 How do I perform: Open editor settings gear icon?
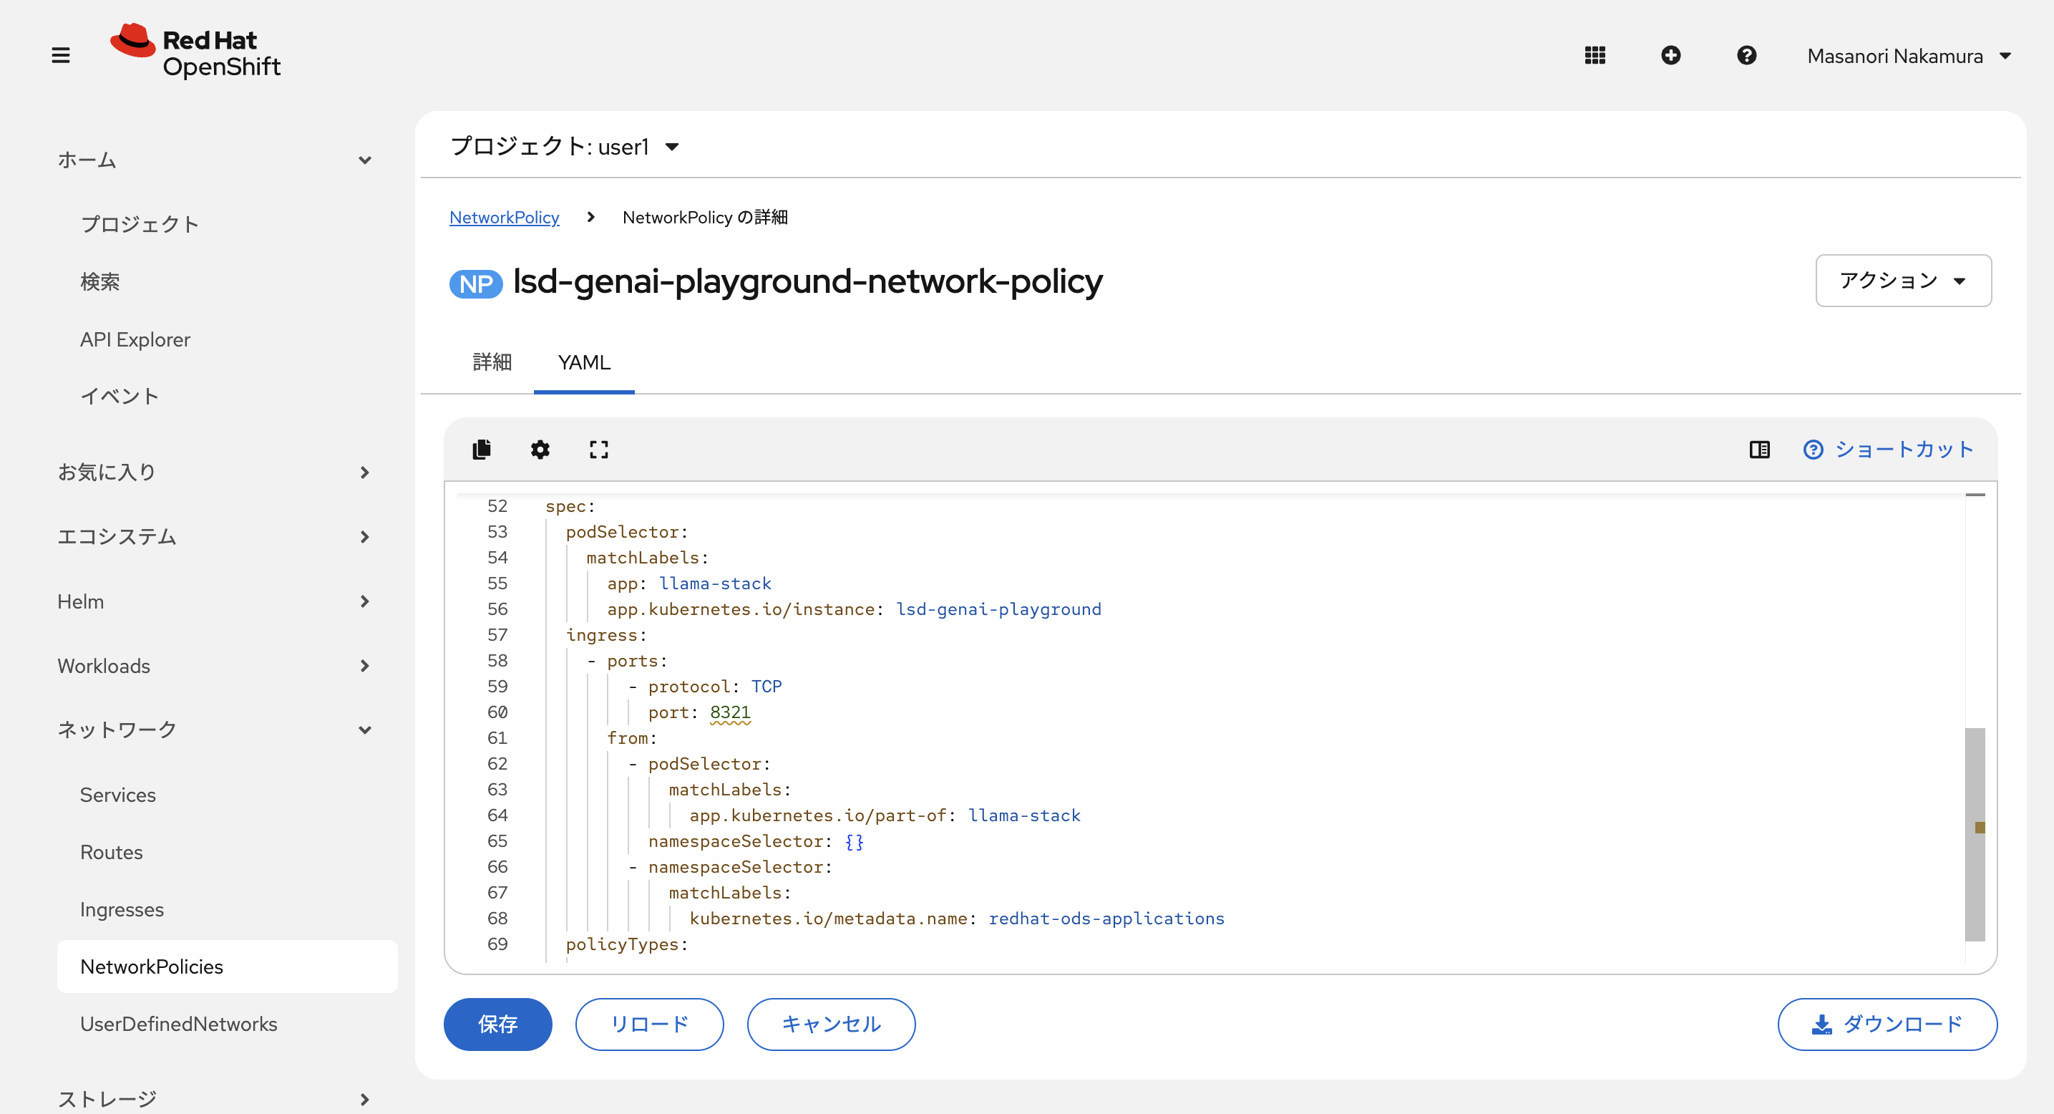click(540, 450)
